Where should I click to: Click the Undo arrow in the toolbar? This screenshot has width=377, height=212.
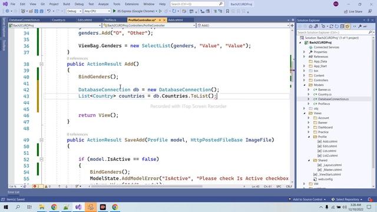pos(49,11)
